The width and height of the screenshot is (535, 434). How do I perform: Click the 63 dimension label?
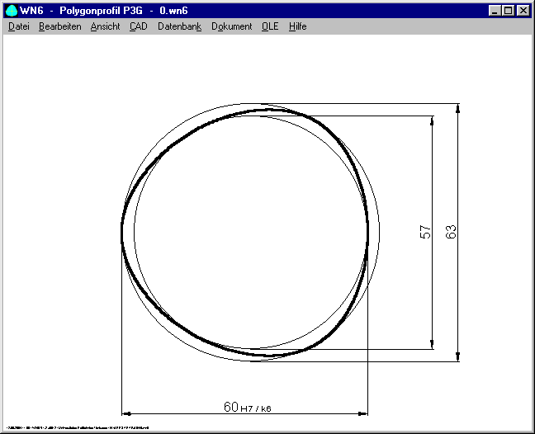(x=451, y=233)
